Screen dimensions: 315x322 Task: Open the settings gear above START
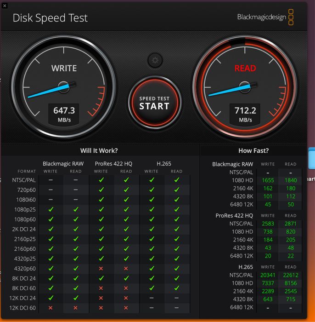pyautogui.click(x=155, y=60)
